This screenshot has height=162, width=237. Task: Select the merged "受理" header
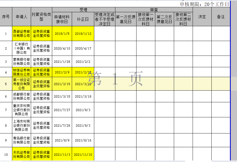click(84, 10)
